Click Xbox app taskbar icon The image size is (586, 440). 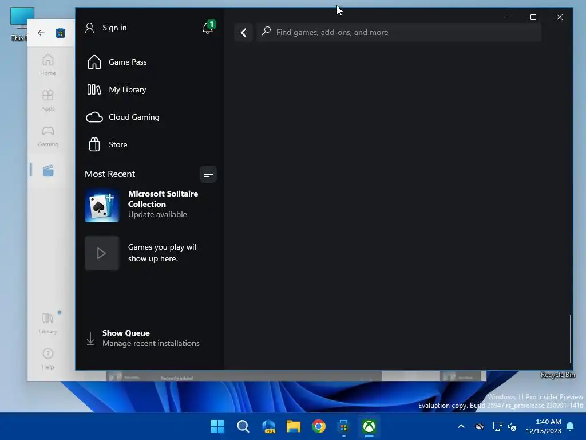(369, 426)
